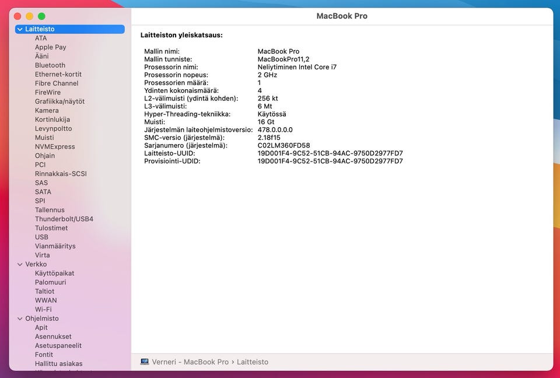Open Tallennus storage entry
This screenshot has height=378, width=560.
coord(50,210)
